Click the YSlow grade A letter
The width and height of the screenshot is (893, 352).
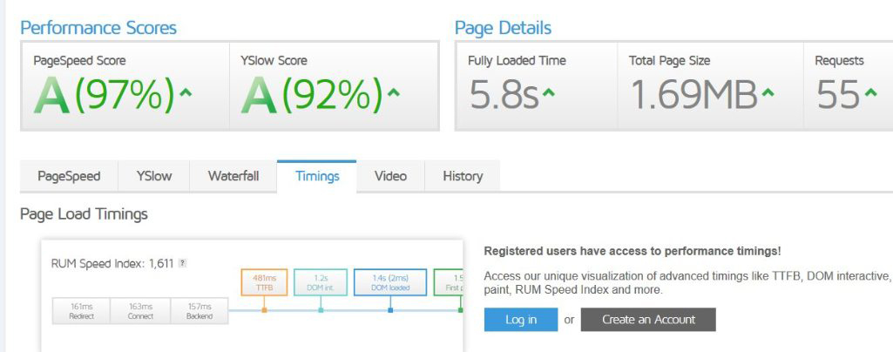pyautogui.click(x=259, y=96)
